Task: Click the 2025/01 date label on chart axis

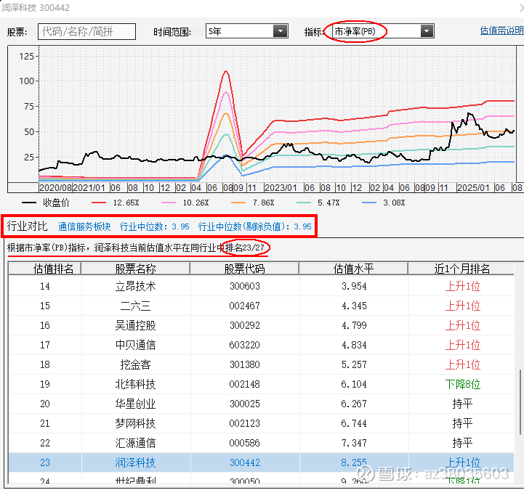Action: [473, 187]
